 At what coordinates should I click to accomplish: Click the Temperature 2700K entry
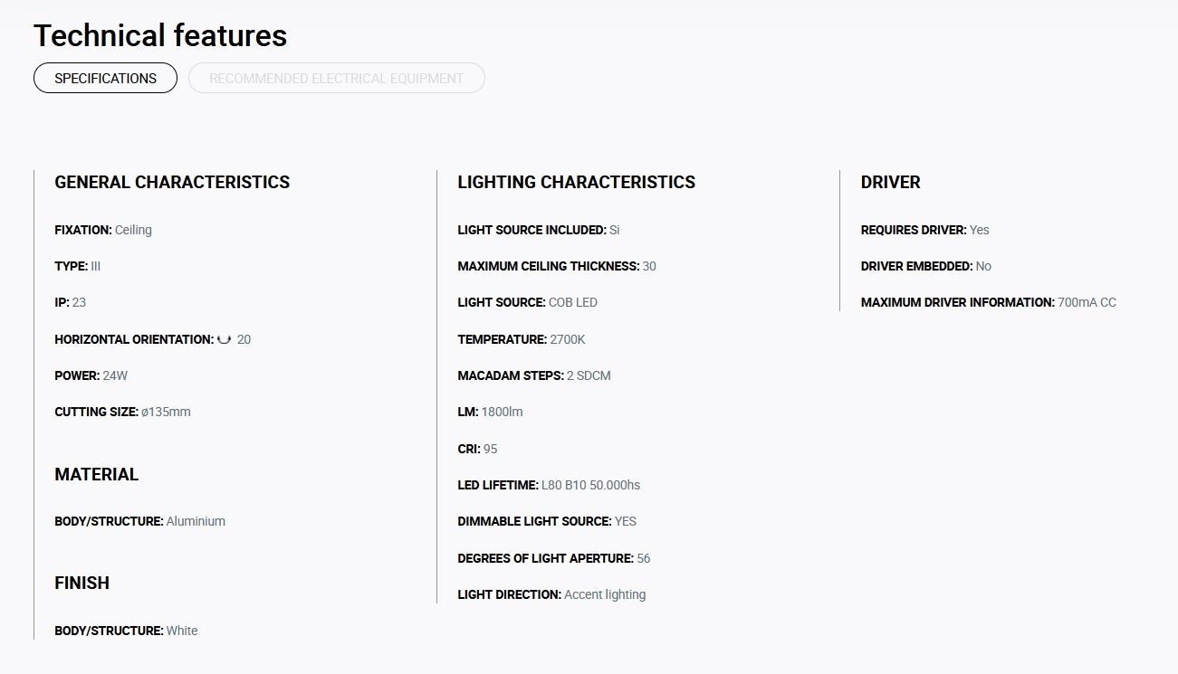click(x=522, y=339)
